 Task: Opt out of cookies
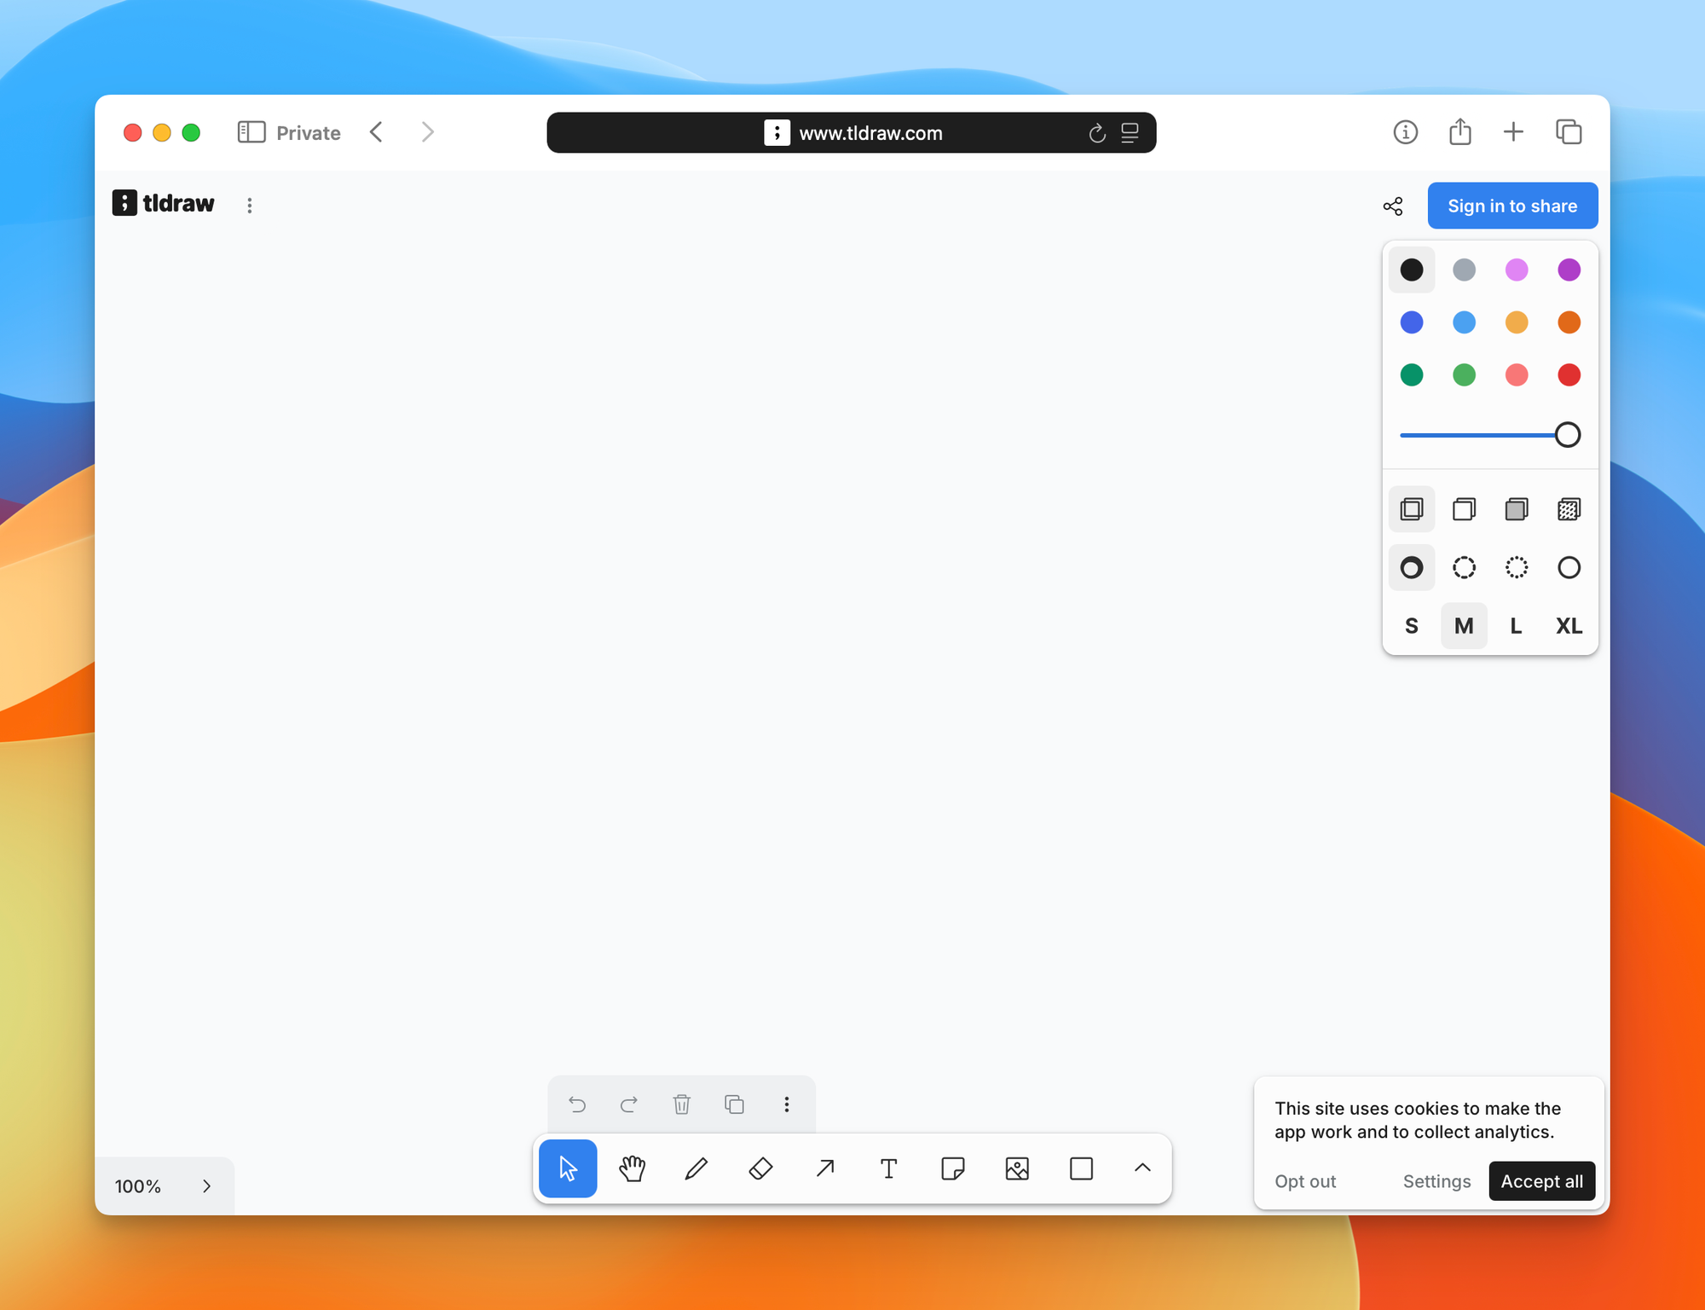(x=1305, y=1181)
